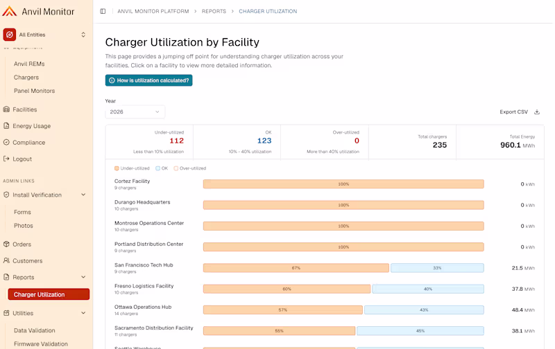Click the Energy Usage document icon

[6, 126]
